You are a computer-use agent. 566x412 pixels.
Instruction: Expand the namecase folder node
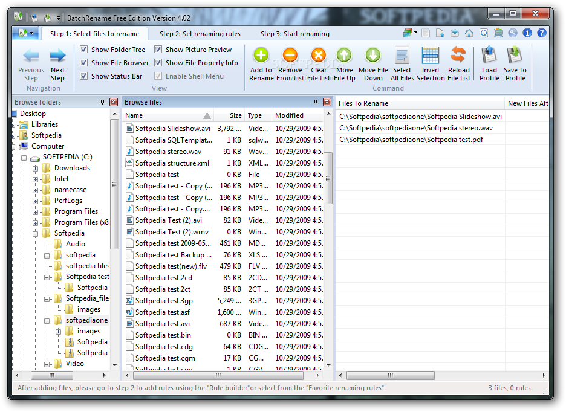coord(35,190)
